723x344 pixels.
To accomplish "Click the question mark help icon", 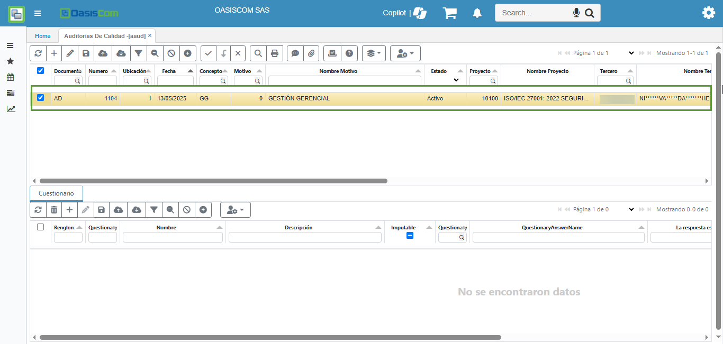I will [349, 53].
